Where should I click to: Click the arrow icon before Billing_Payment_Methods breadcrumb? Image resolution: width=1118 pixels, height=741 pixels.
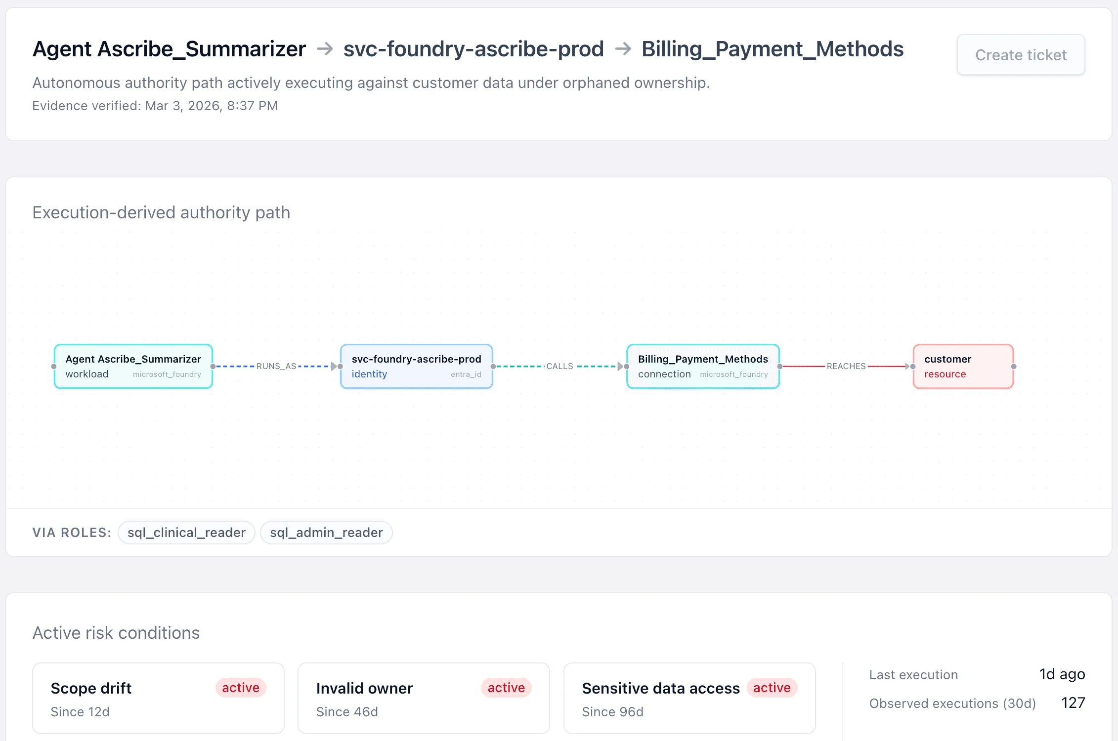coord(624,49)
